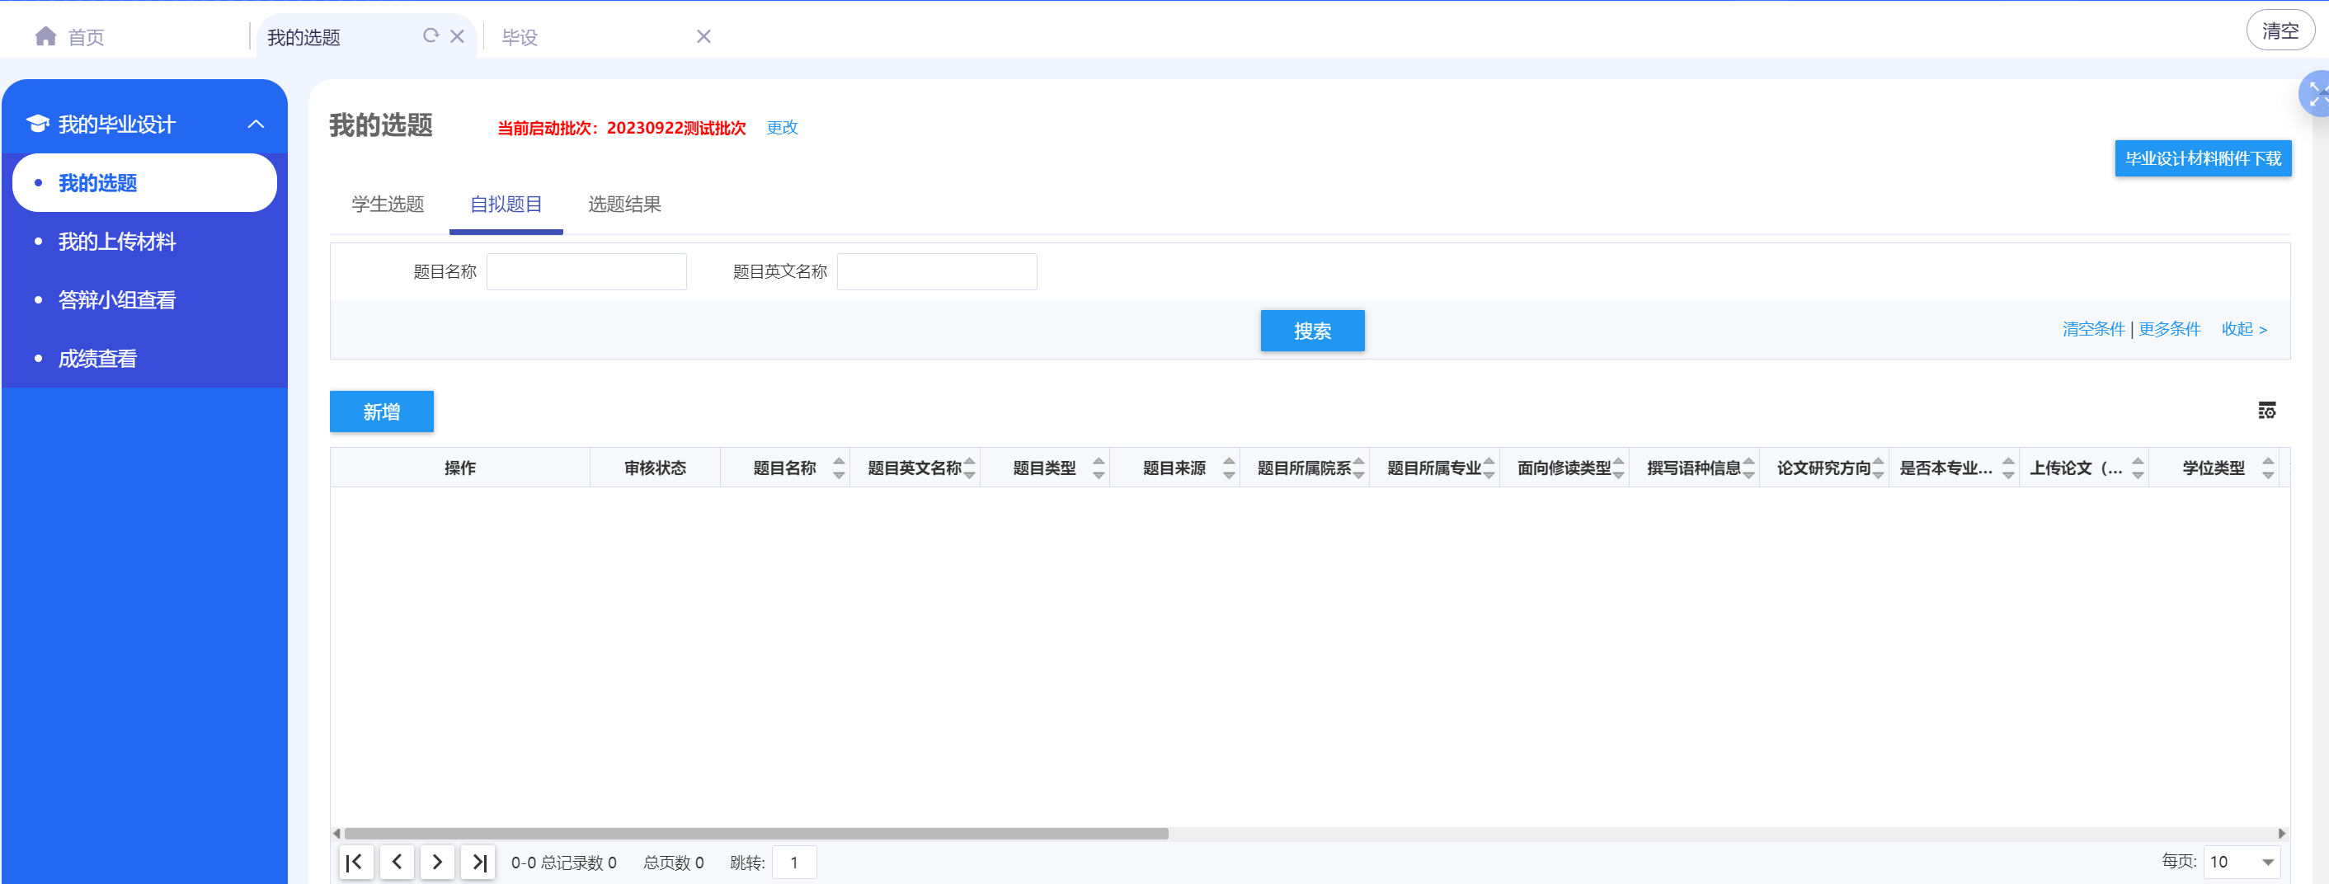This screenshot has width=2329, height=884.
Task: Click the 搜索 button
Action: pyautogui.click(x=1313, y=331)
